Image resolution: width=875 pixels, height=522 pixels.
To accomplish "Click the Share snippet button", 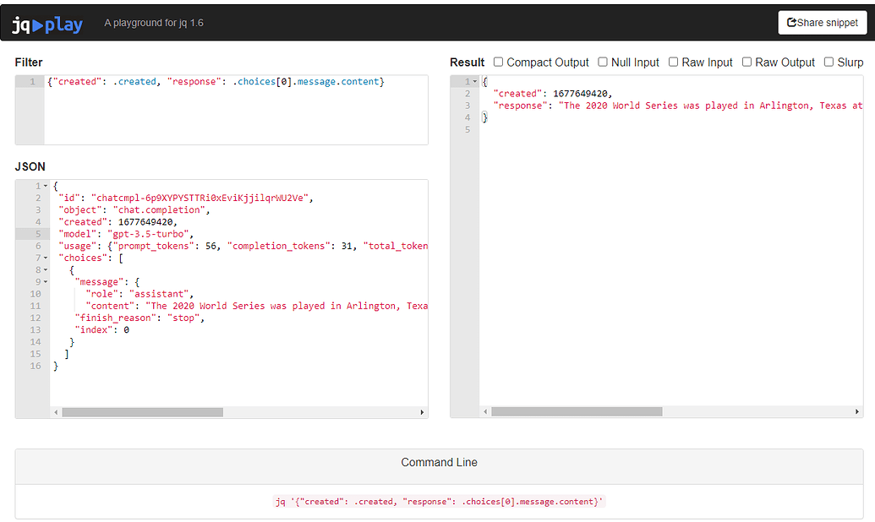I will [823, 23].
